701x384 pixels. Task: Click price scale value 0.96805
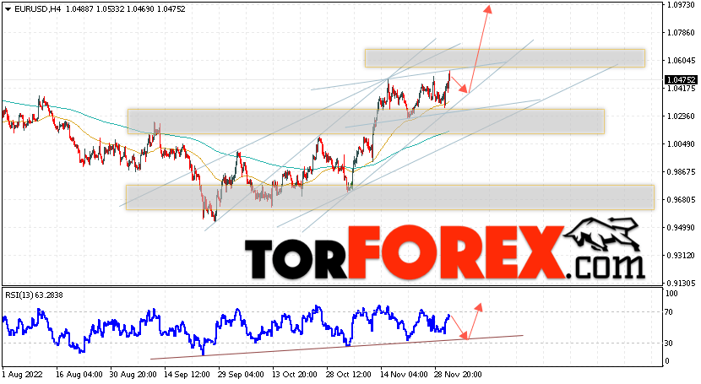(681, 199)
